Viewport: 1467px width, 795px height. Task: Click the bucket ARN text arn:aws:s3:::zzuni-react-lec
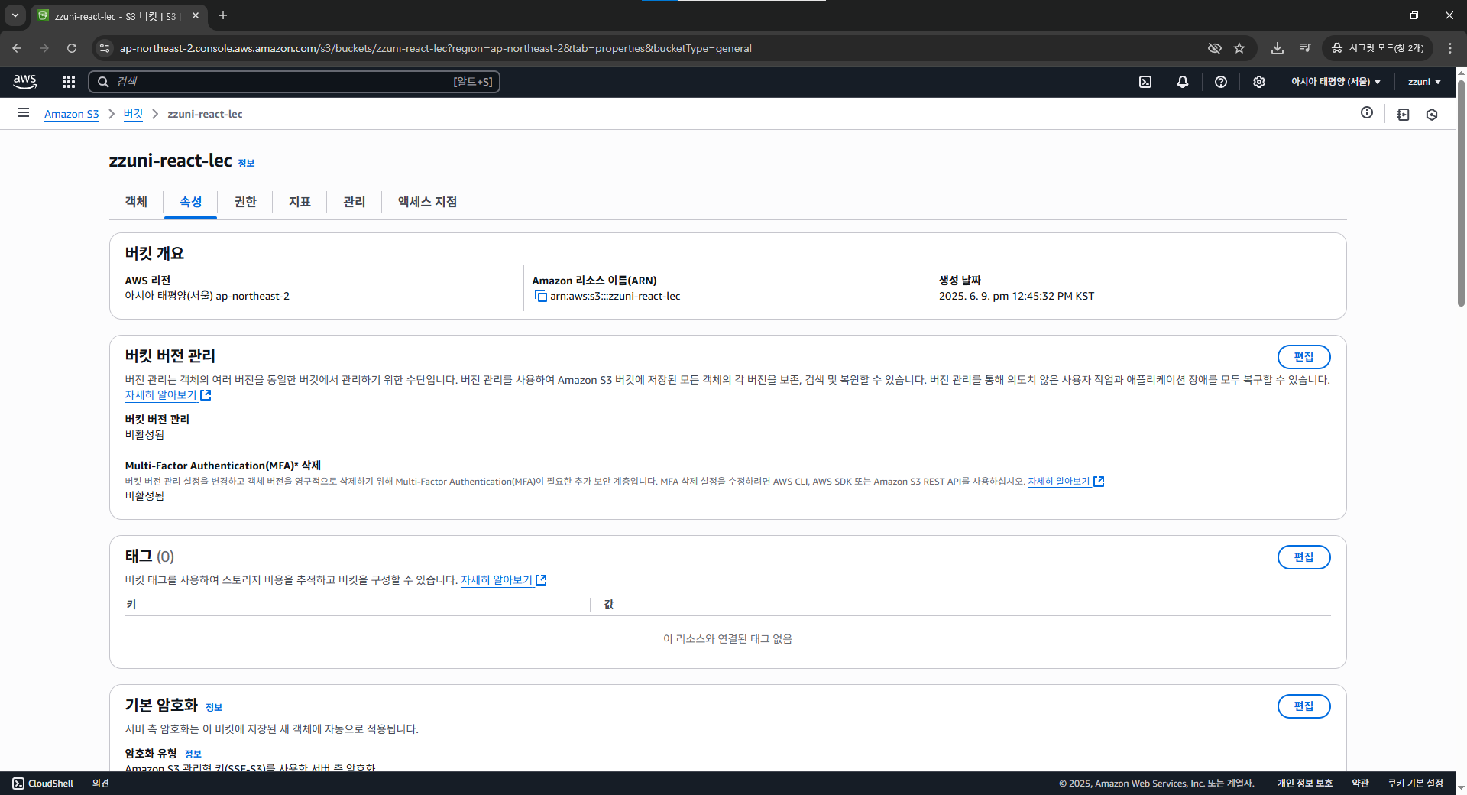point(615,297)
